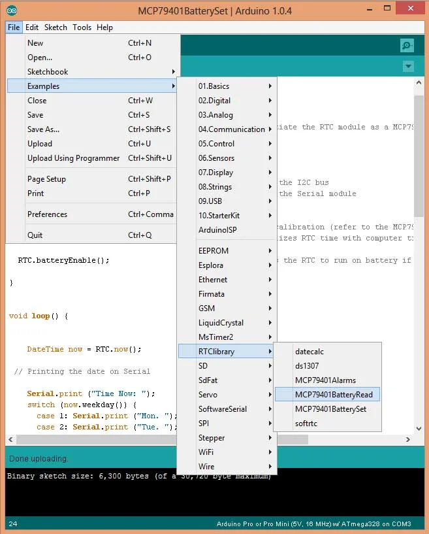Screen dimensions: 429x534
Task: Expand the Firmata library examples
Action: [x=227, y=294]
